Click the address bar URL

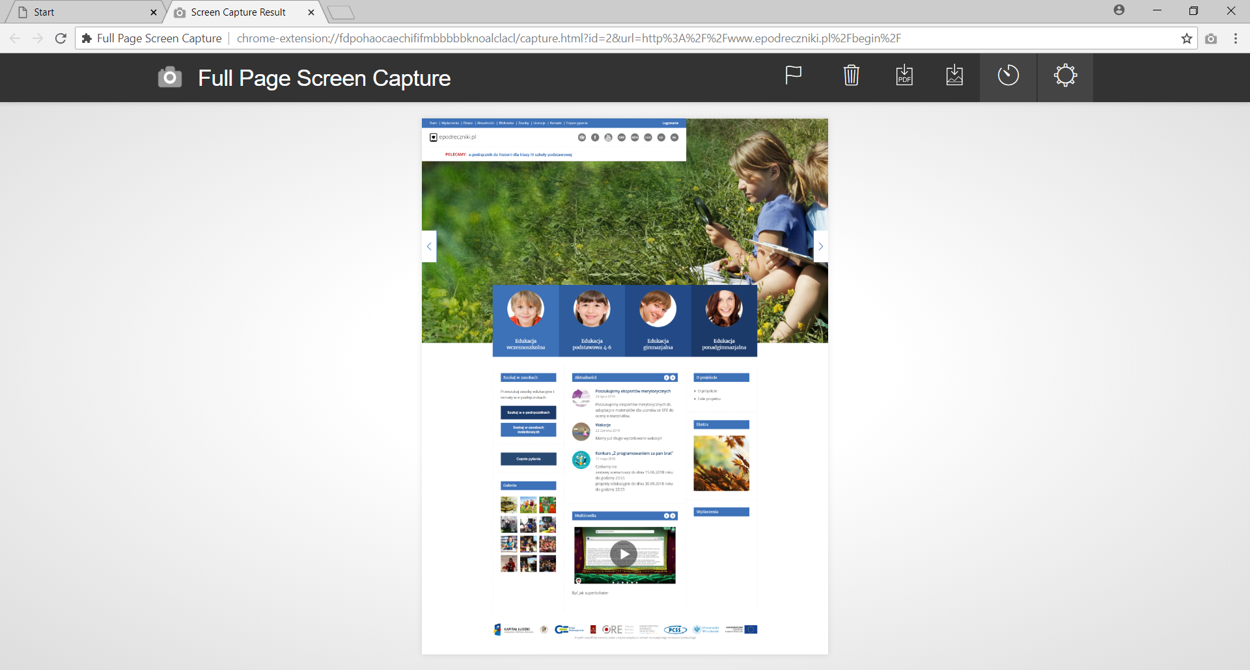pyautogui.click(x=568, y=38)
